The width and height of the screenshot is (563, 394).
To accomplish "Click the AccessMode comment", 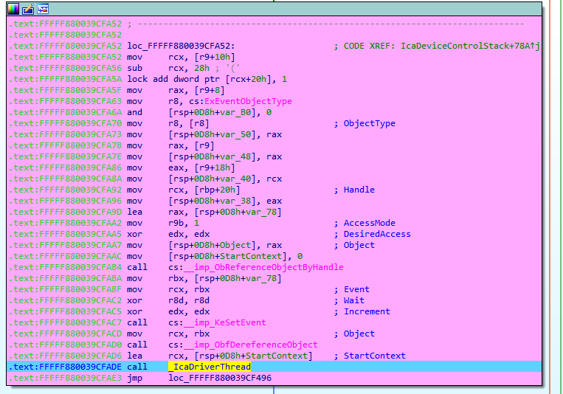I will (x=369, y=223).
